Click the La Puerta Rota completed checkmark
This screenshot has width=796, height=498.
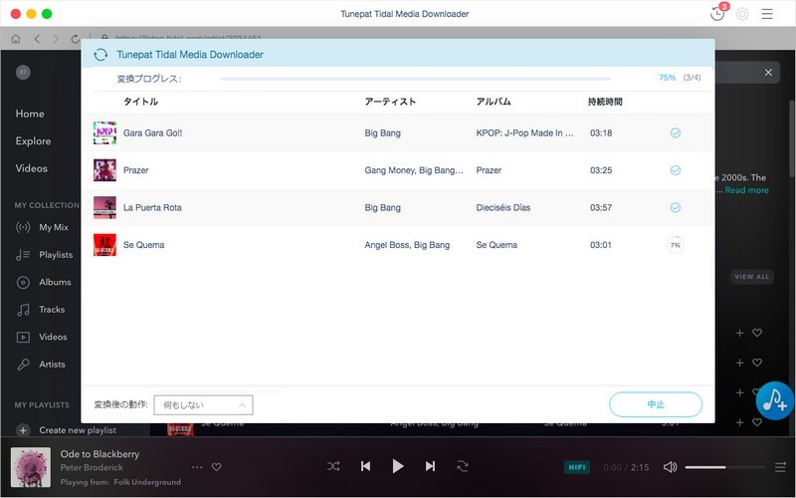point(676,207)
